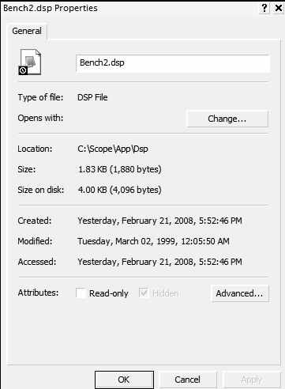Click the Modified date March 02, 1999
The height and width of the screenshot is (389, 285).
point(153,241)
